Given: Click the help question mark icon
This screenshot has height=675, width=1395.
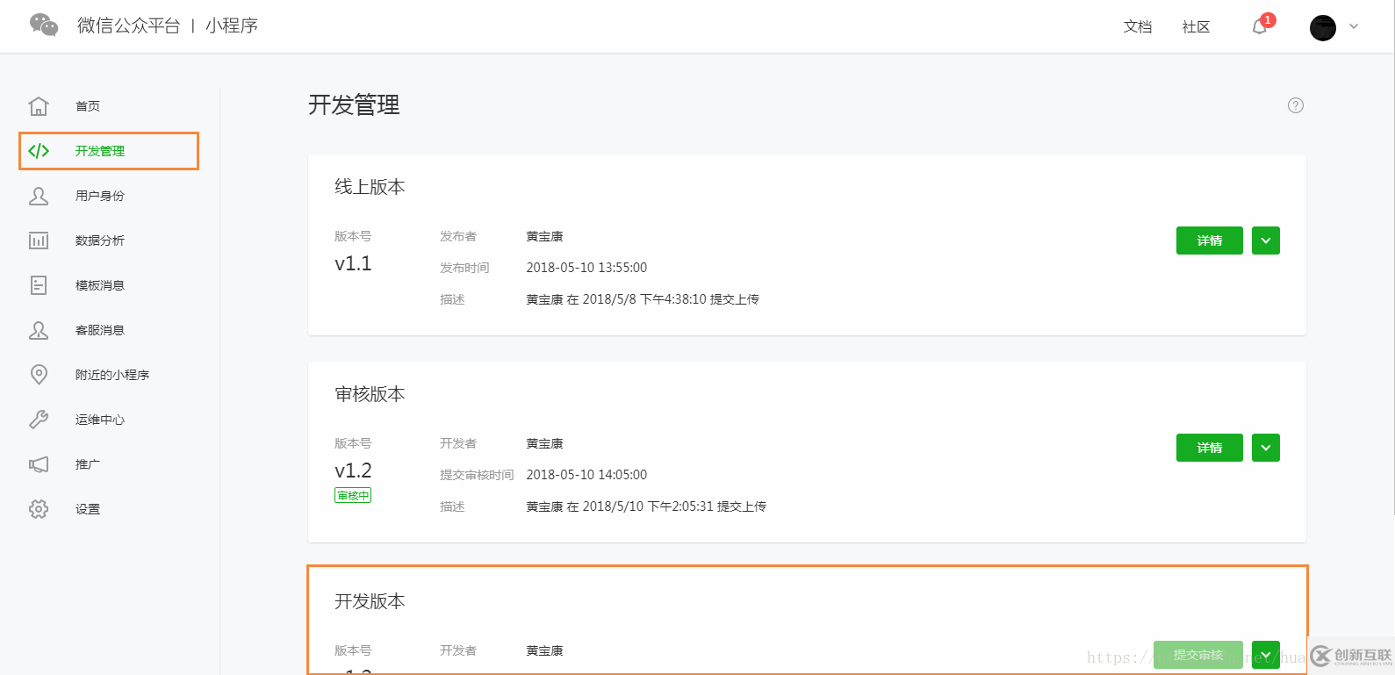Looking at the screenshot, I should pos(1295,105).
